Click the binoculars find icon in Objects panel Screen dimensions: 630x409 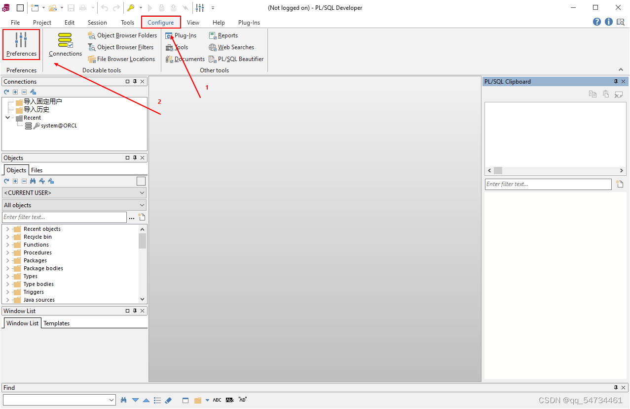pyautogui.click(x=33, y=181)
